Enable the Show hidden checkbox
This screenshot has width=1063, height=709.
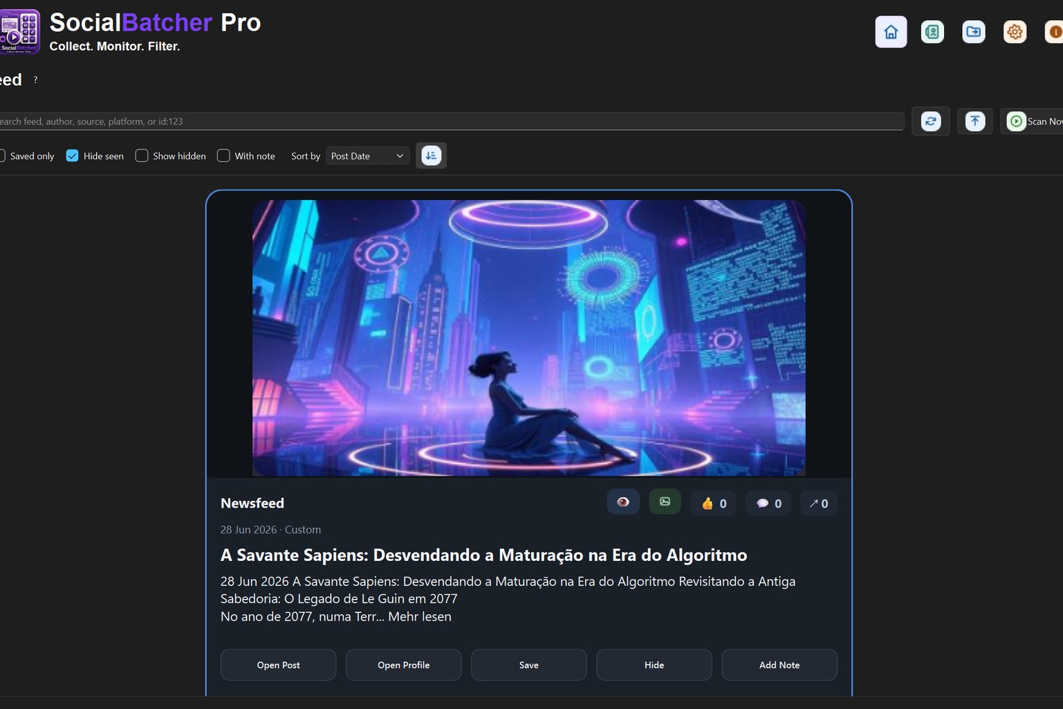point(142,156)
